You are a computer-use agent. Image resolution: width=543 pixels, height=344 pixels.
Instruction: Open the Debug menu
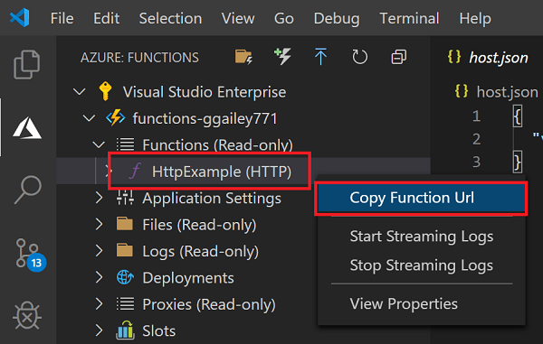337,19
